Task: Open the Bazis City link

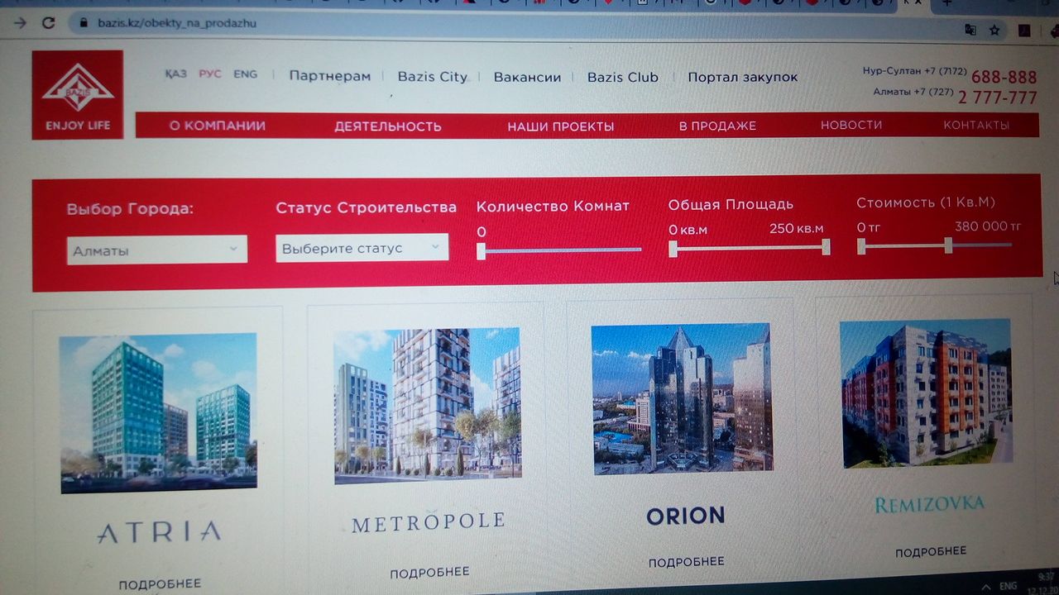Action: click(x=432, y=77)
